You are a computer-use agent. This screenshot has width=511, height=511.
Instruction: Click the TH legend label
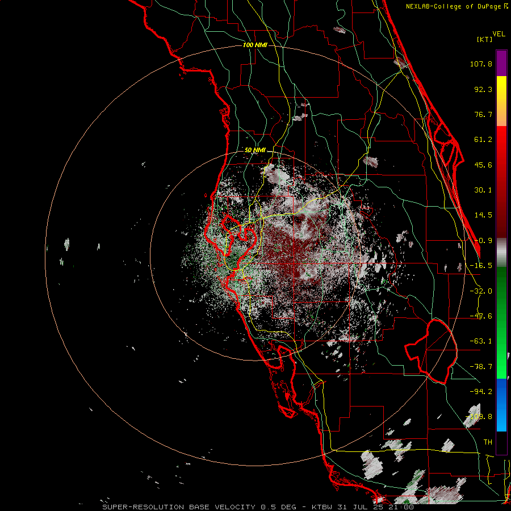(488, 442)
